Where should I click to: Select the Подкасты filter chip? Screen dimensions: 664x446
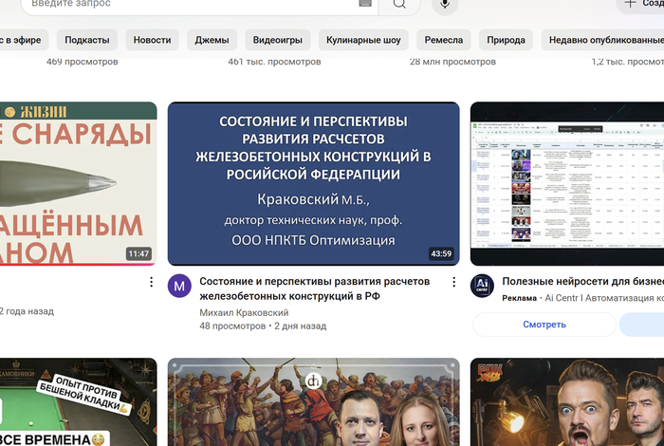87,40
